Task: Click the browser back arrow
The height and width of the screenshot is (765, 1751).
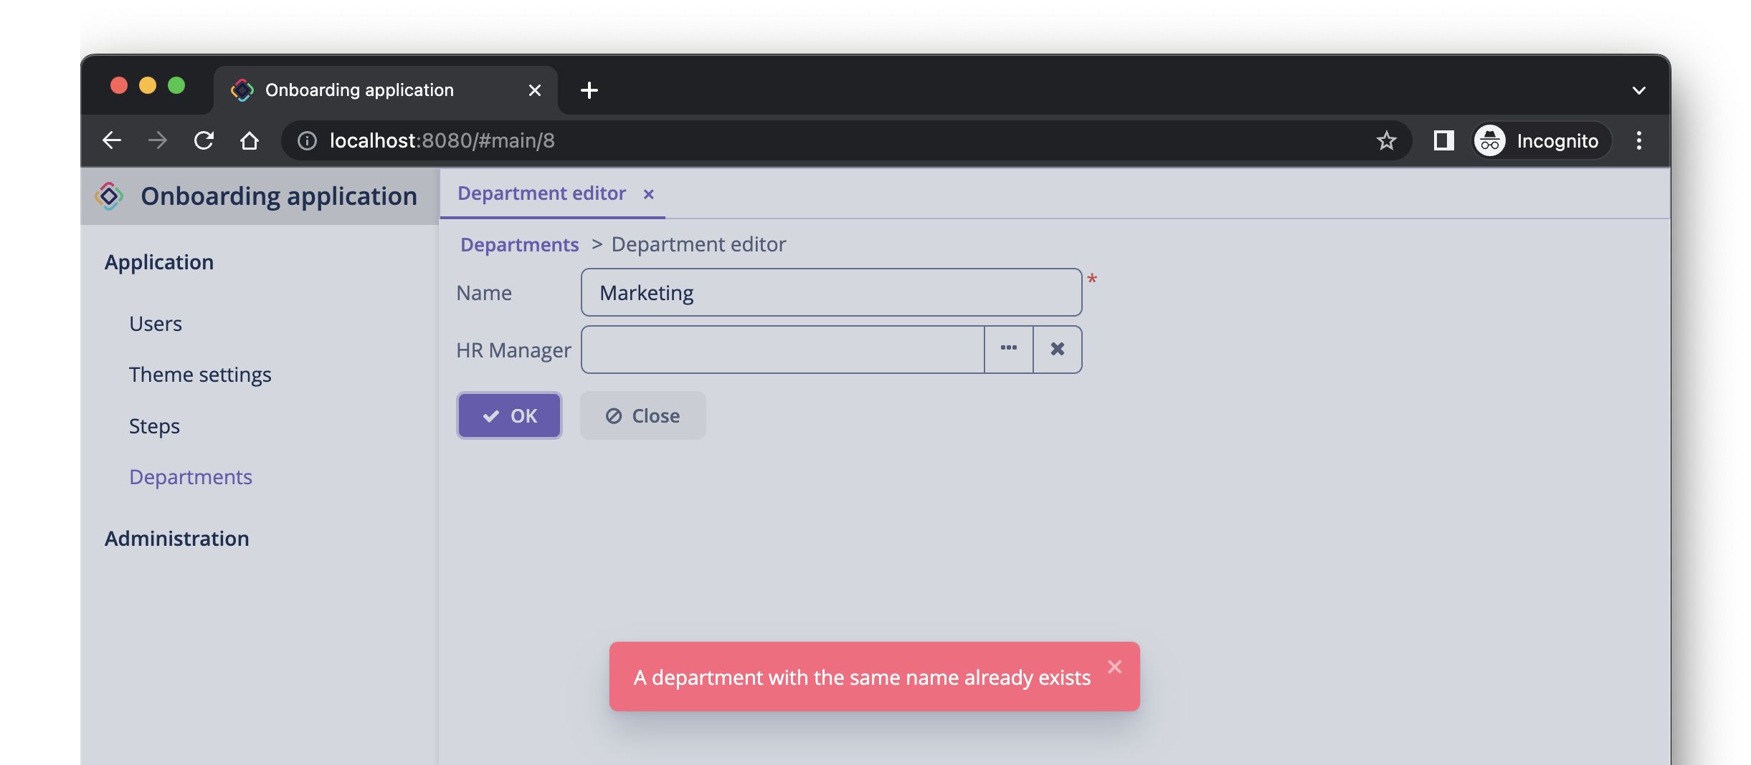Action: coord(112,140)
